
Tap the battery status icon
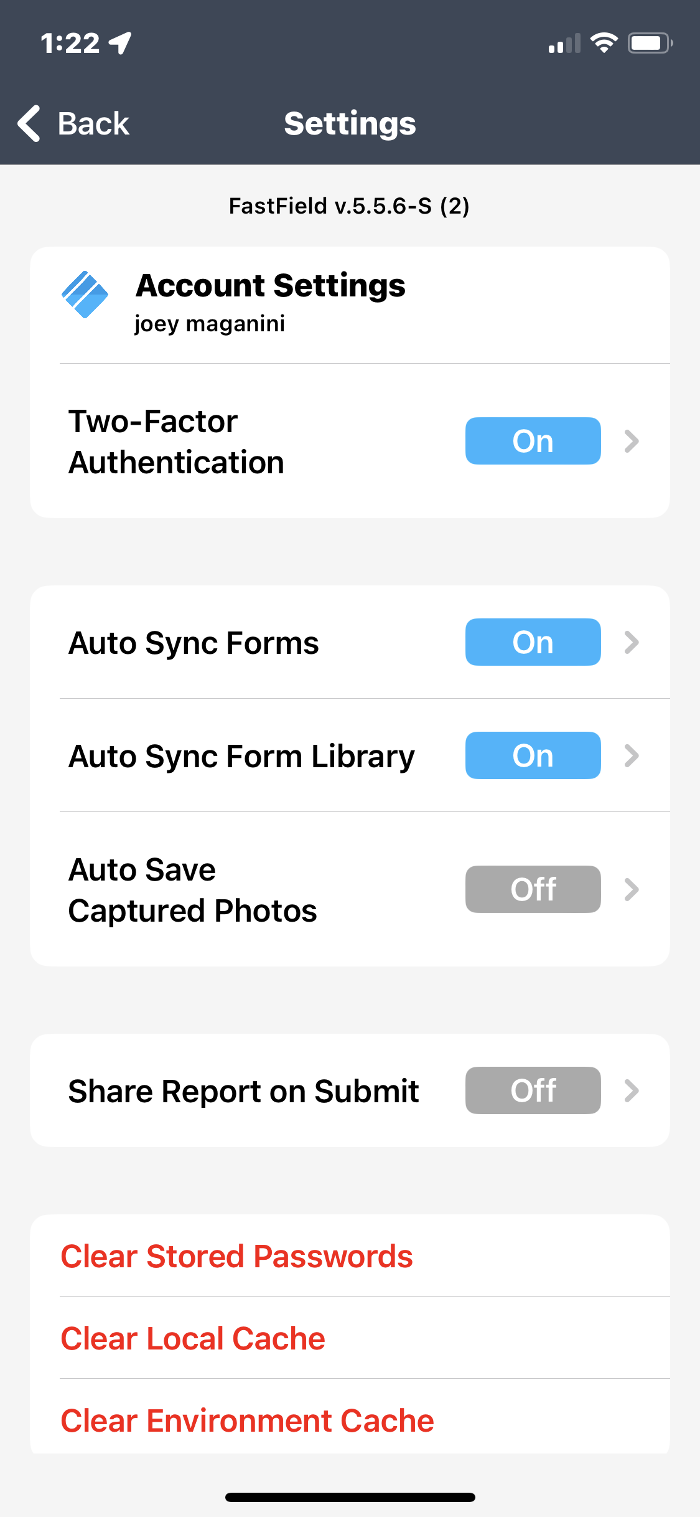[x=650, y=43]
